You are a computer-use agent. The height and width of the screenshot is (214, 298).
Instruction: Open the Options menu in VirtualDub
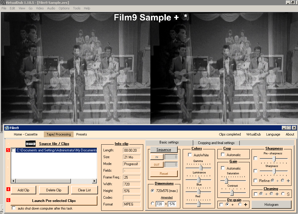coord(64,8)
